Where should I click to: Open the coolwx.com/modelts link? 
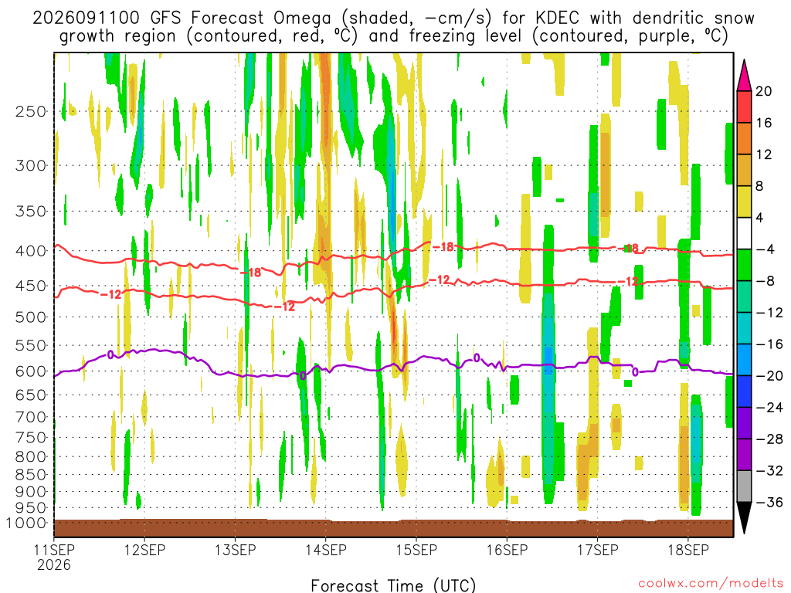pyautogui.click(x=711, y=584)
